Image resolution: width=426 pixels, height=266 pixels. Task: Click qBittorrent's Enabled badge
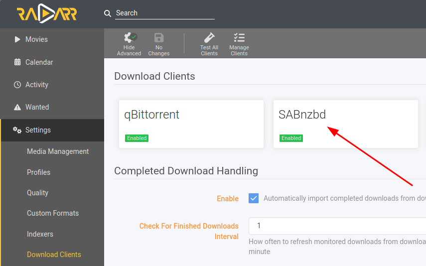pos(137,138)
